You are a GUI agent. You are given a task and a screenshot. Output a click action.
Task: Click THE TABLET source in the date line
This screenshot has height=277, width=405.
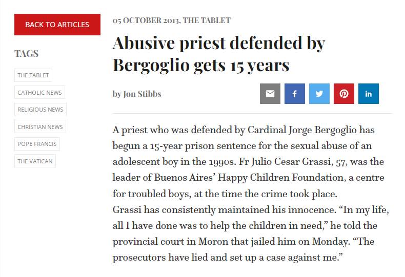coord(207,20)
